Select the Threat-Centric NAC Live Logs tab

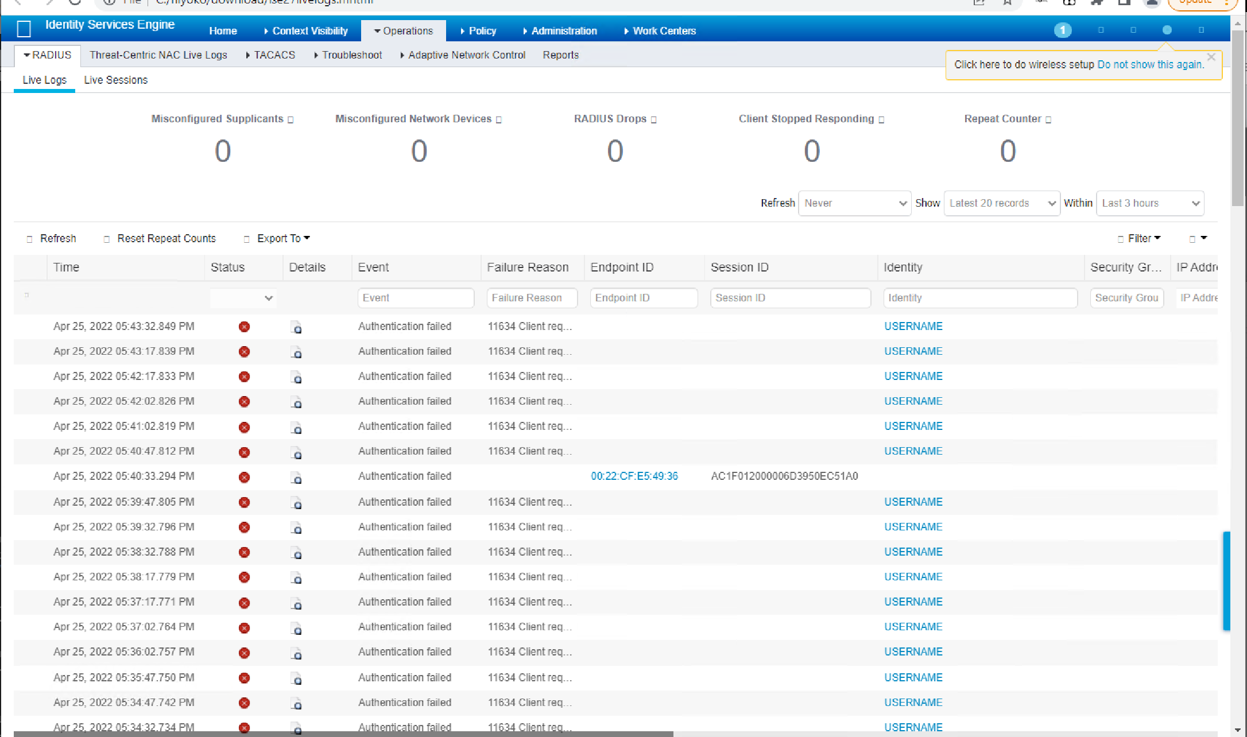[158, 55]
